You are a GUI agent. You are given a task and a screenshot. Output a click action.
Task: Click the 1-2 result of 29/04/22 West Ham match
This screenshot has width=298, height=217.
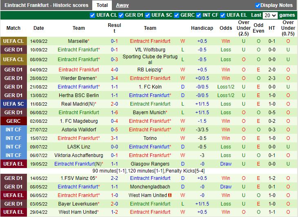pyautogui.click(x=114, y=212)
